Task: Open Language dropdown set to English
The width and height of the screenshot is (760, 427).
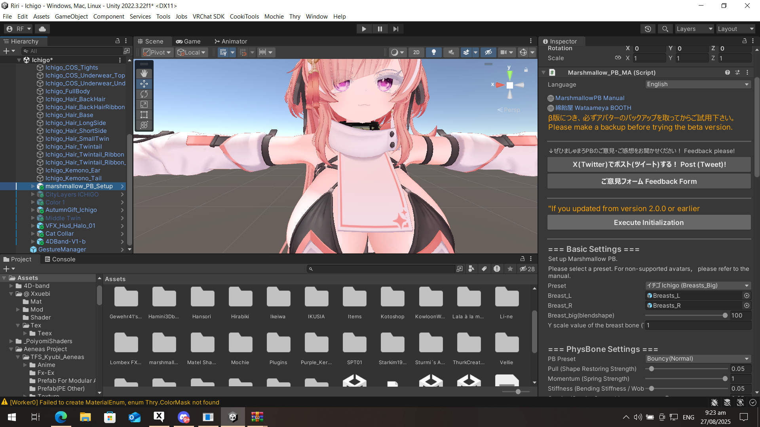Action: [698, 84]
